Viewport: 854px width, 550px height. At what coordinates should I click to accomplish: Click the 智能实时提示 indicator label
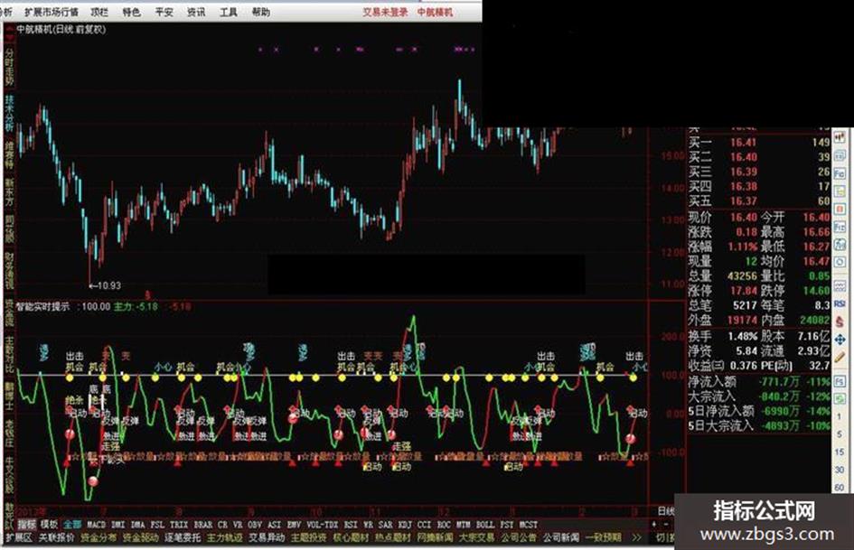(43, 306)
